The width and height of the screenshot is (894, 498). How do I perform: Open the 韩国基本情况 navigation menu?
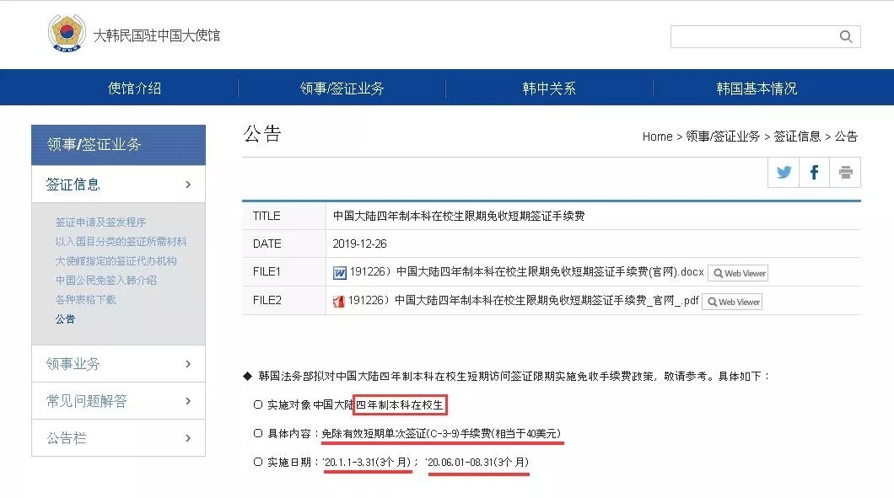(x=757, y=88)
